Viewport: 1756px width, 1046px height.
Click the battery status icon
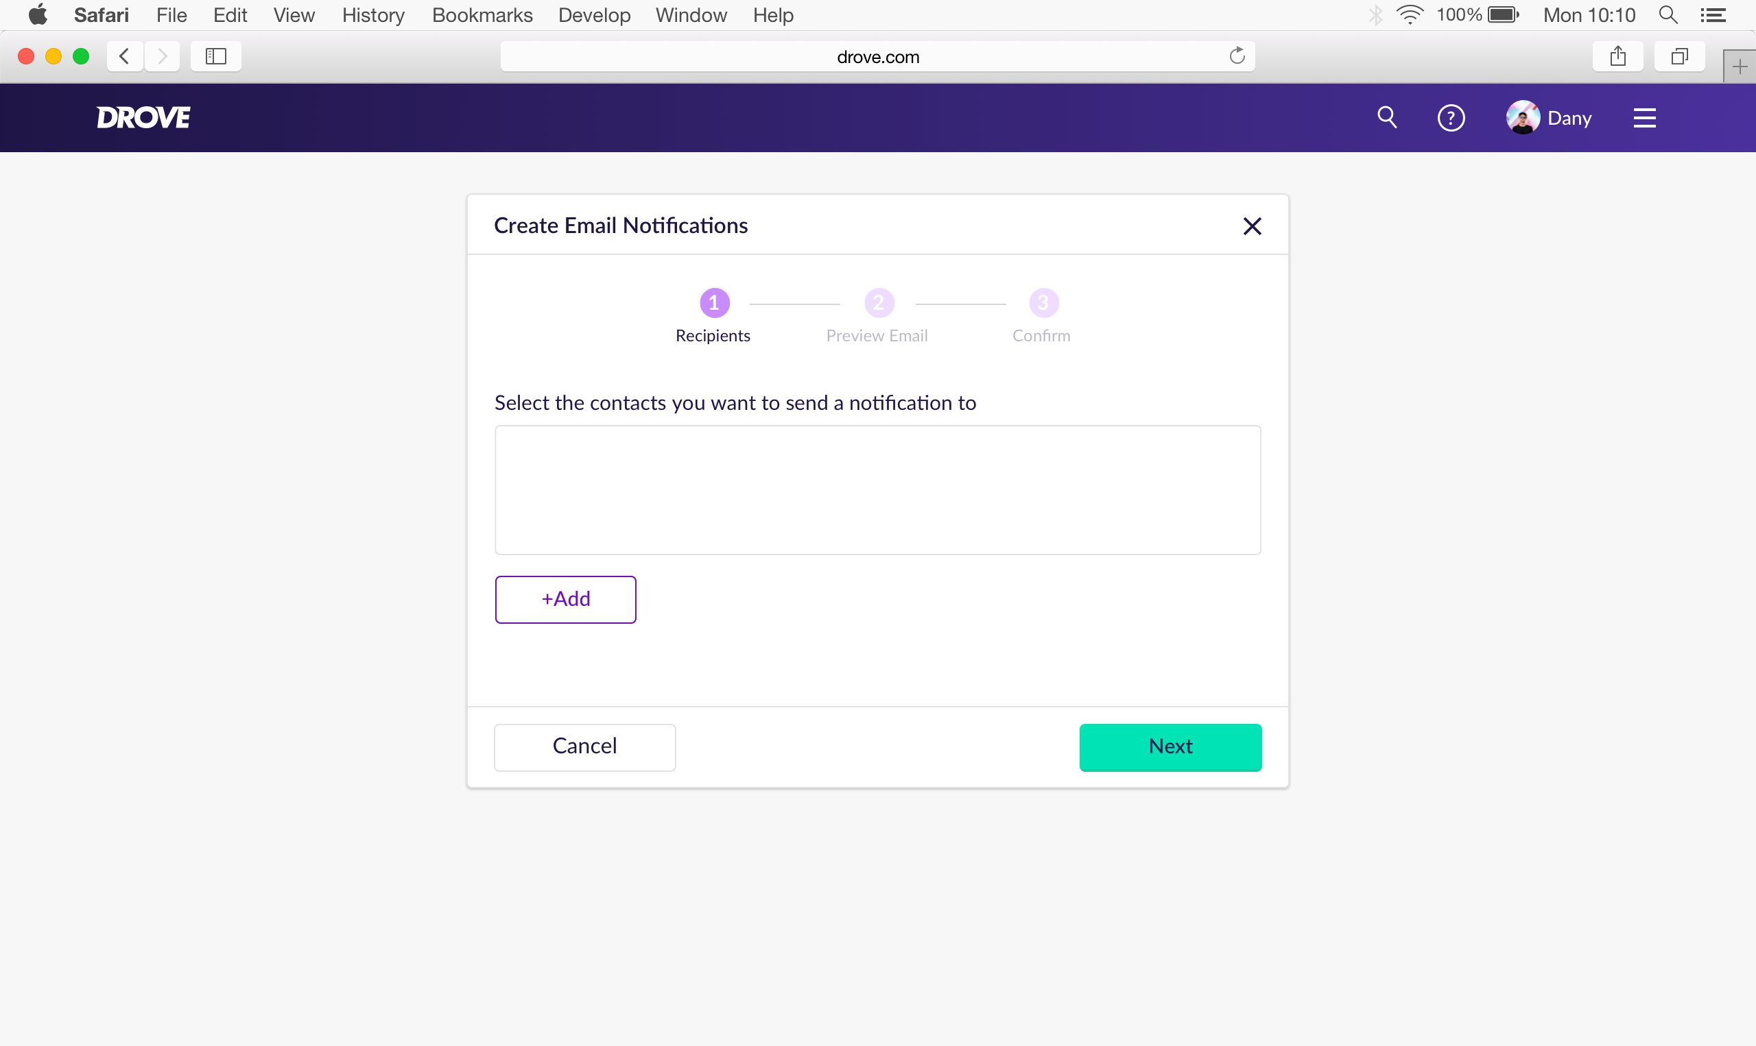coord(1504,15)
